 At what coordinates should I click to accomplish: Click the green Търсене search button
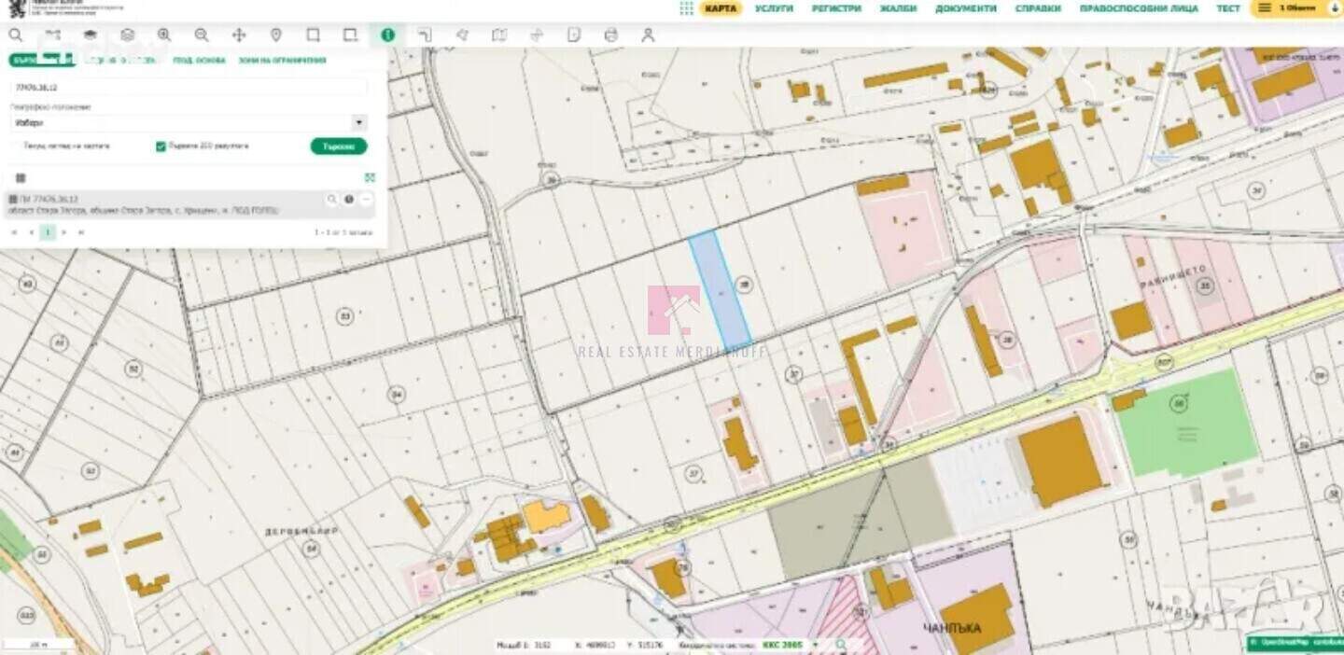[x=339, y=146]
